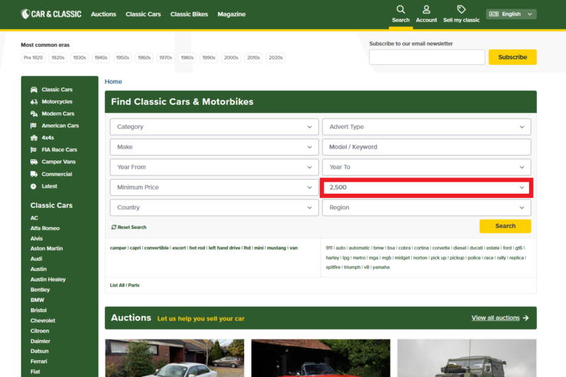Expand the Country dropdown
Screen dimensions: 566x377
tap(214, 207)
